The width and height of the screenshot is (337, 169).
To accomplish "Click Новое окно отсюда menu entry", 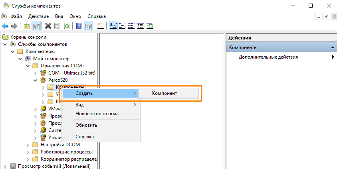I will (x=97, y=114).
